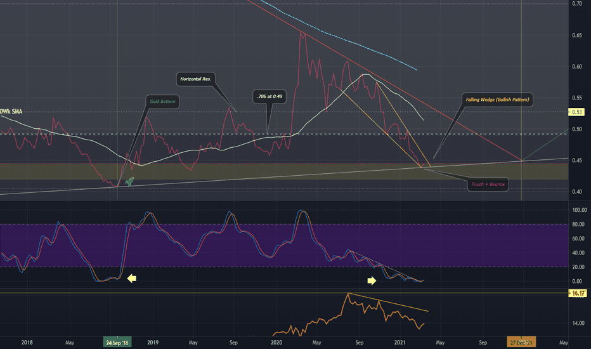This screenshot has width=591, height=349.
Task: Click the 2021 label on time axis
Action: pyautogui.click(x=399, y=343)
